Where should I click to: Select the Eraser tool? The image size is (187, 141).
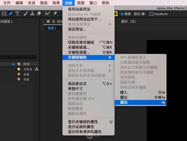(39, 14)
